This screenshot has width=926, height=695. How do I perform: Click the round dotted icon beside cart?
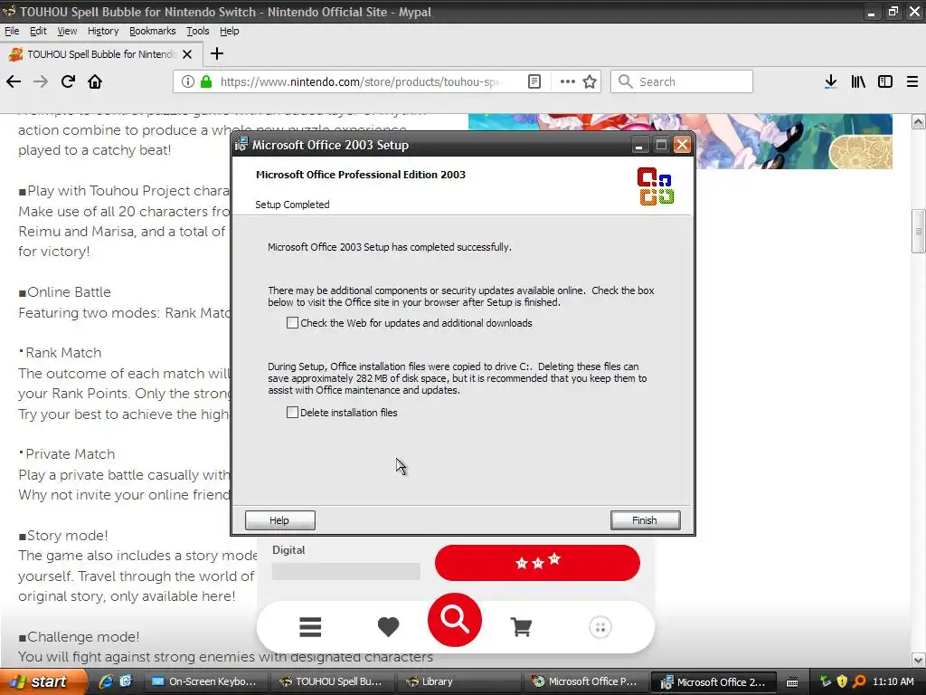[600, 627]
